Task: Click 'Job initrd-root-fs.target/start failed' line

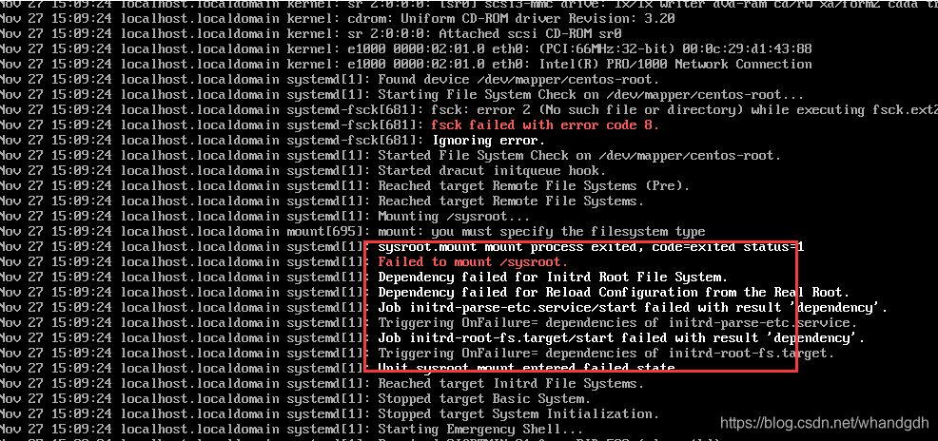Action: click(621, 338)
